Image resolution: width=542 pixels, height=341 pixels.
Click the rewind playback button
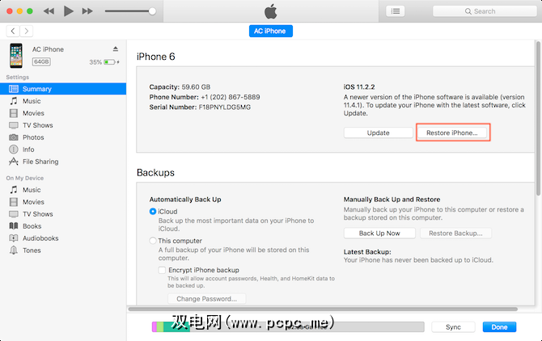pyautogui.click(x=49, y=11)
